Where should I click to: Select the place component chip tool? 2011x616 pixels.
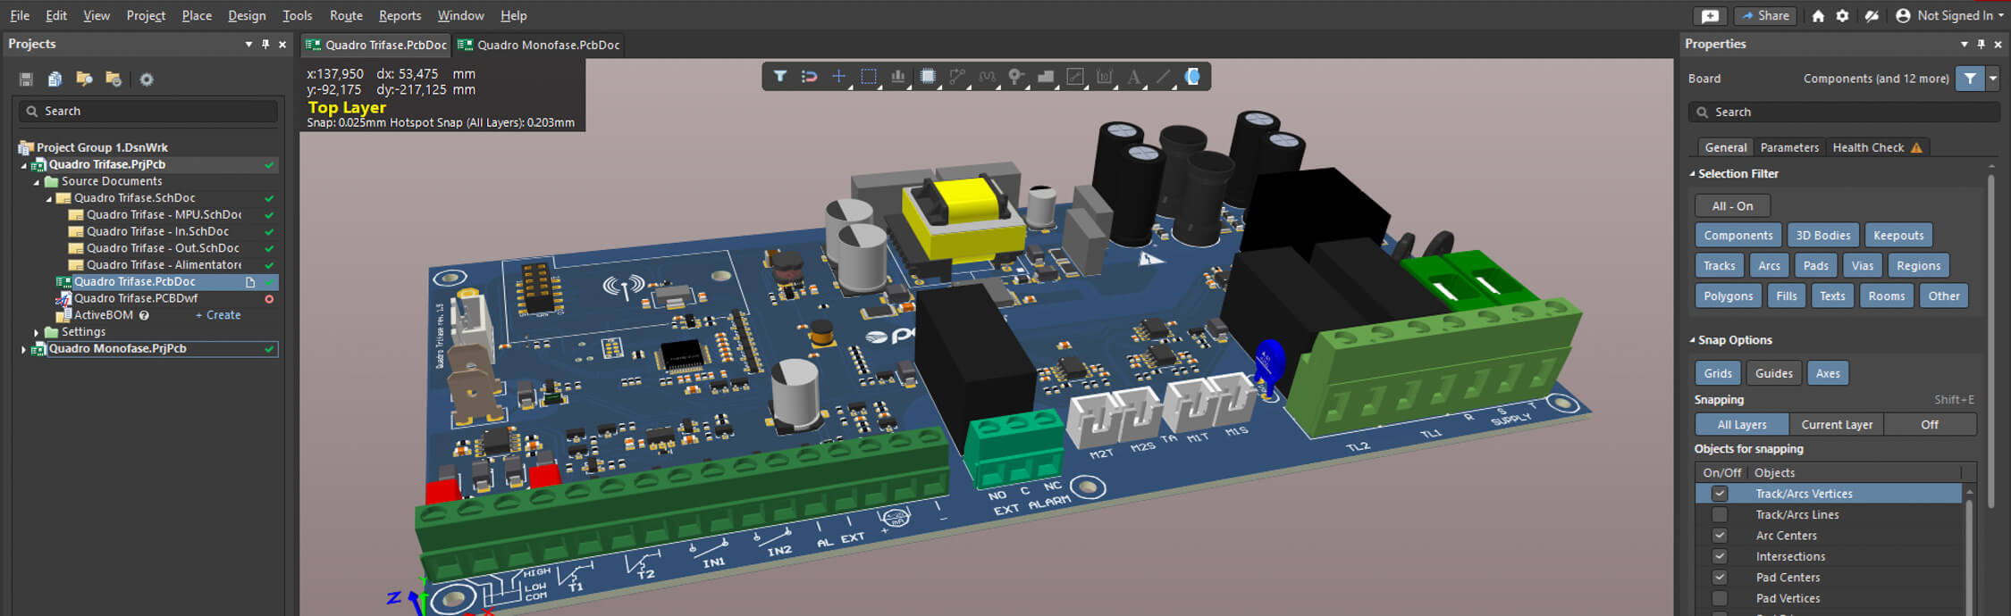point(928,77)
